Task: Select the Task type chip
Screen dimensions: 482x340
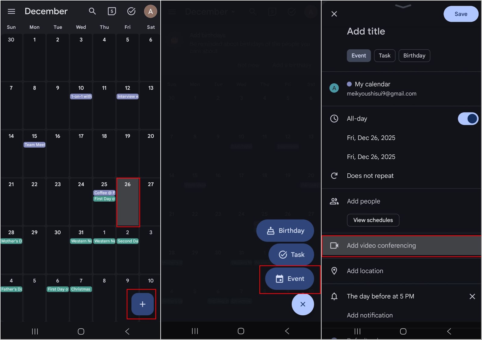Action: coord(384,56)
